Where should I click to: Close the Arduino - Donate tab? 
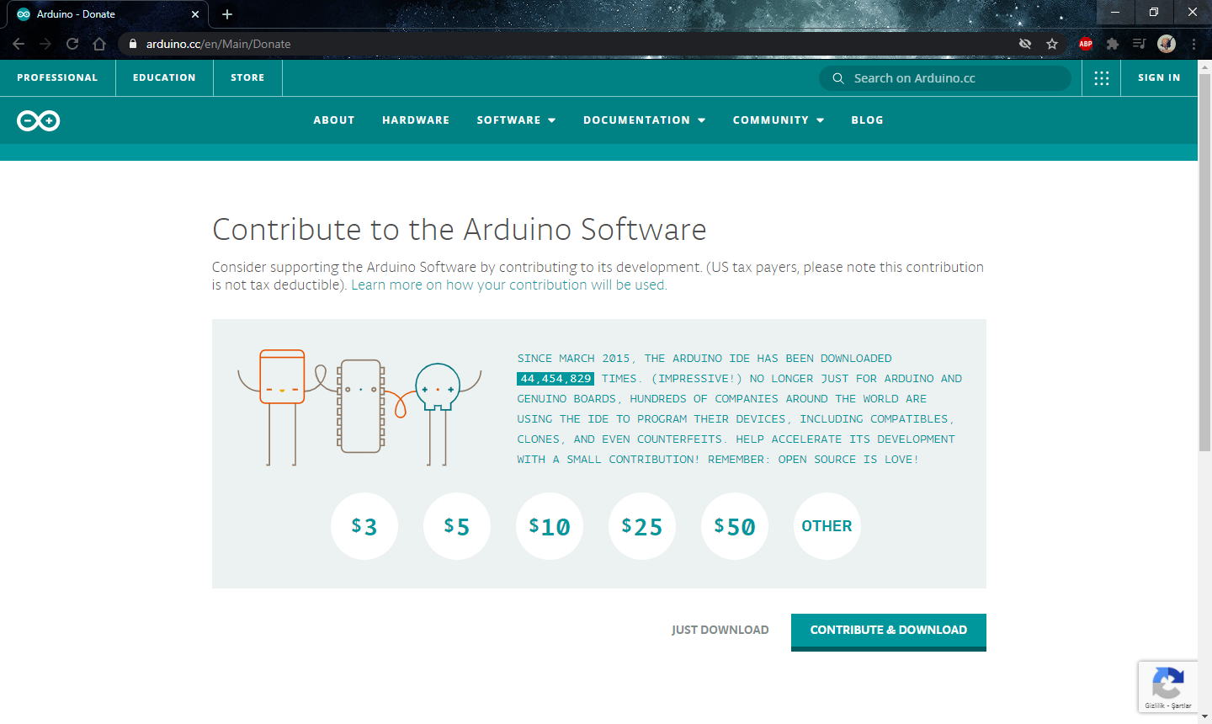[195, 14]
